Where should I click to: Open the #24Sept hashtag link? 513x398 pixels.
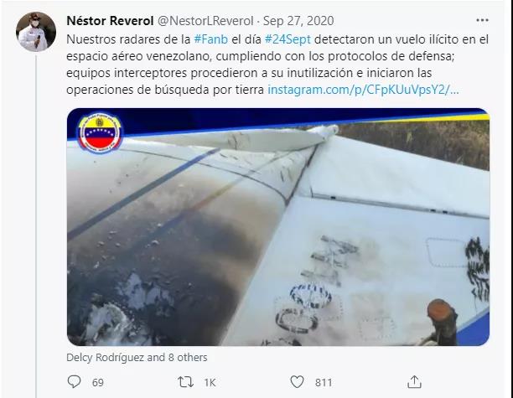288,39
